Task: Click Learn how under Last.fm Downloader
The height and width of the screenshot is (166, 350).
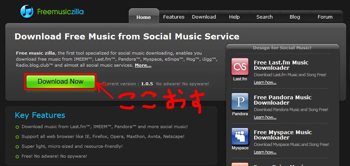Action: (265, 83)
